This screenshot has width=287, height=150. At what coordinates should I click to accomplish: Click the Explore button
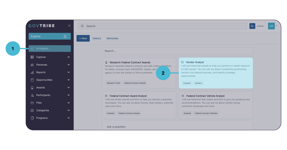point(50,36)
